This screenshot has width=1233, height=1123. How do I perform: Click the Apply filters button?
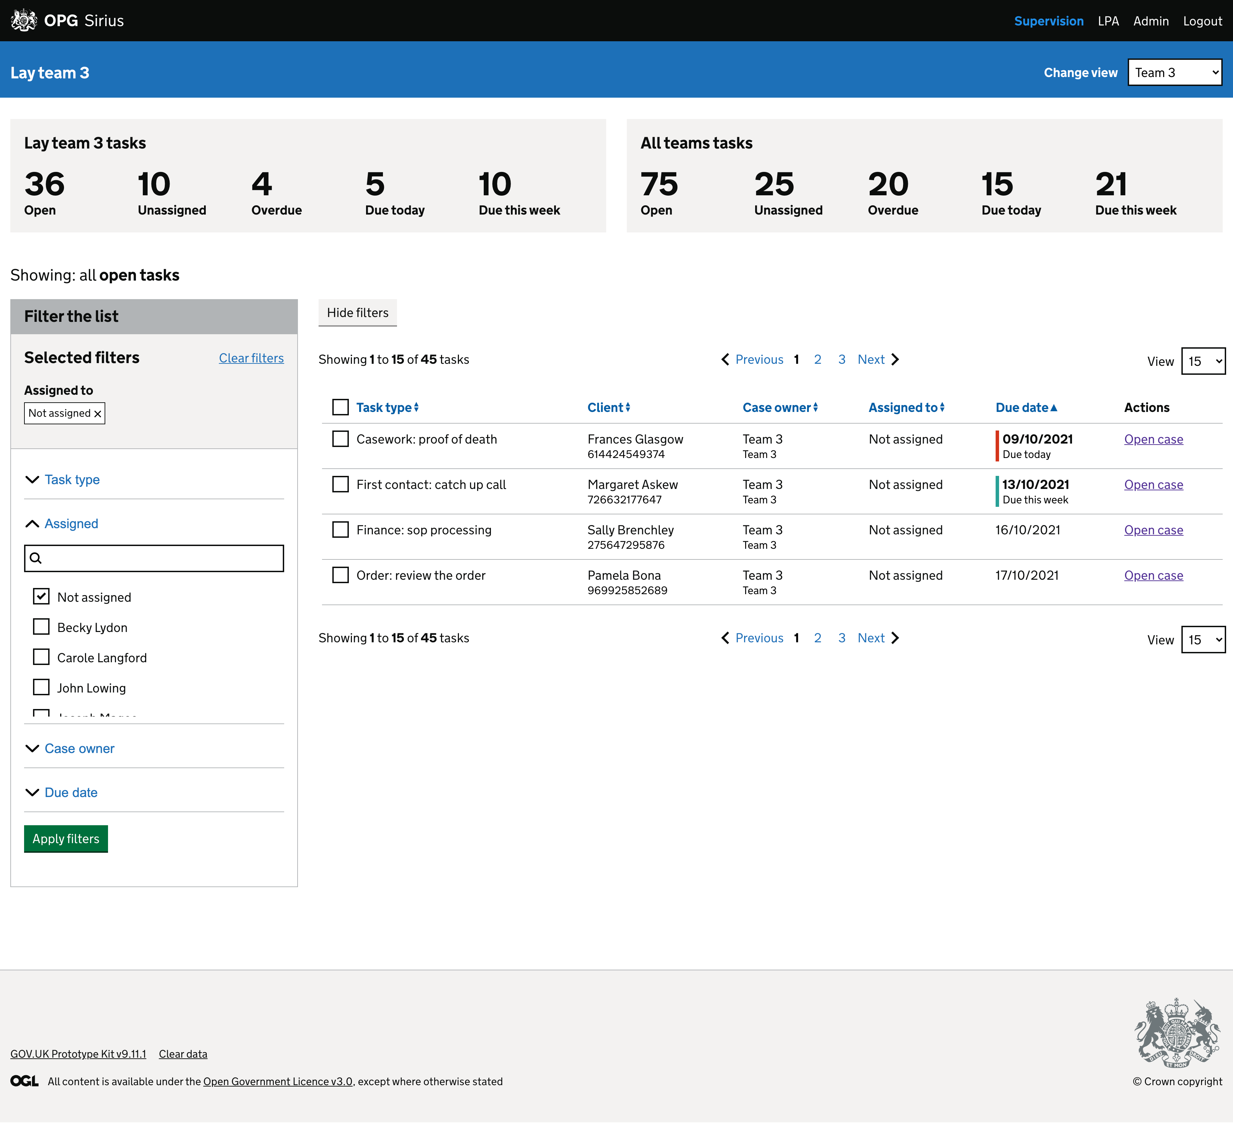click(x=66, y=839)
